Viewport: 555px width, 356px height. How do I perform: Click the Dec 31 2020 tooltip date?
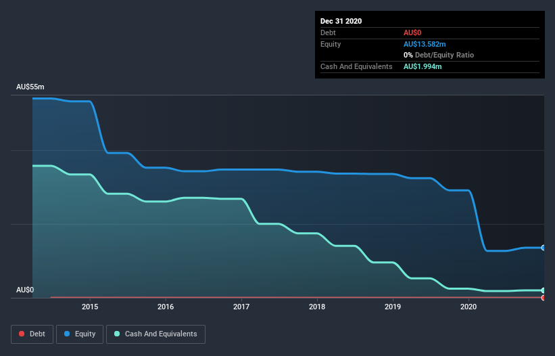(341, 21)
